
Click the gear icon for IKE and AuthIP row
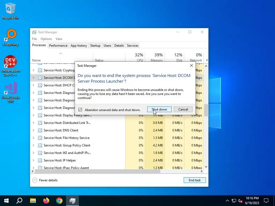click(x=40, y=153)
